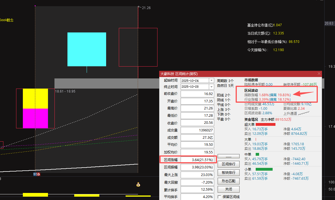Click the '......' more options button

click(x=229, y=156)
